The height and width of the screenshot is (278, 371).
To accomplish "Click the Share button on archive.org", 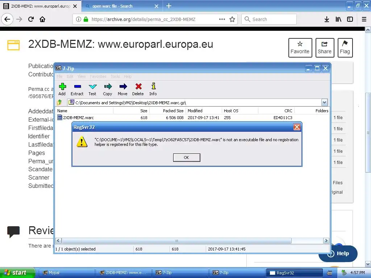I will tap(325, 47).
